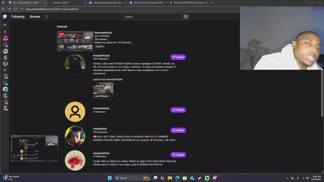Open Microsoft Edge from the taskbar
The height and width of the screenshot is (182, 324).
click(177, 178)
